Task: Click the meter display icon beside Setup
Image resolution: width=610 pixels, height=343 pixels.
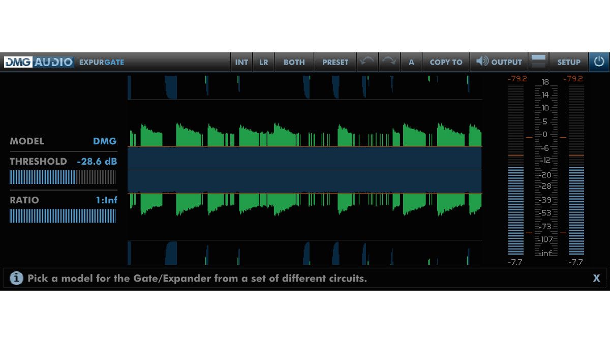Action: [539, 62]
